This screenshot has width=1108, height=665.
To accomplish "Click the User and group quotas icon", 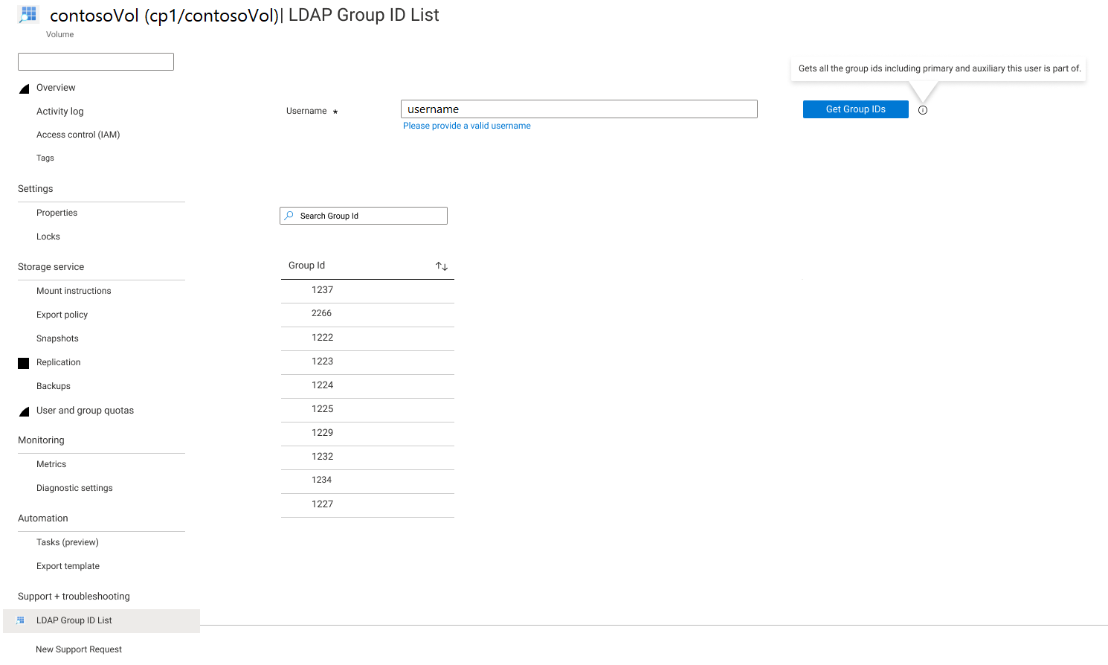I will pyautogui.click(x=24, y=411).
